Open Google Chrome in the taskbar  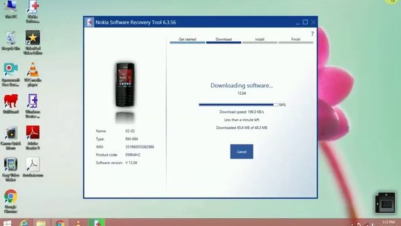click(x=60, y=223)
